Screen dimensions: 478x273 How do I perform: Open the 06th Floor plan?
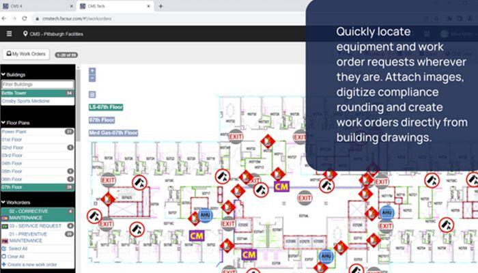[x=38, y=179]
